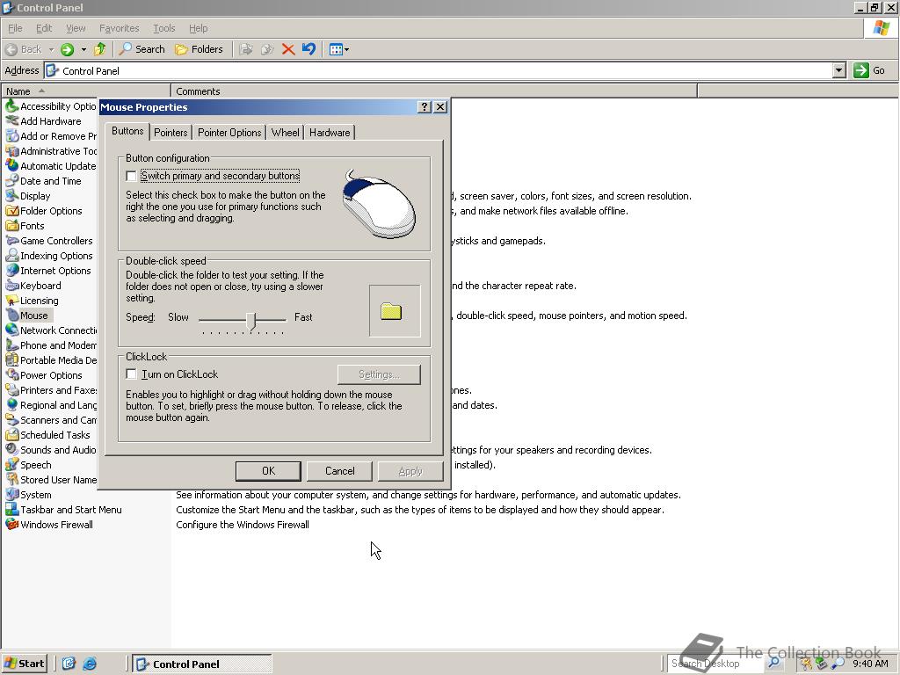Select the Sounds and Audio Devices icon
The height and width of the screenshot is (675, 900).
pos(12,449)
